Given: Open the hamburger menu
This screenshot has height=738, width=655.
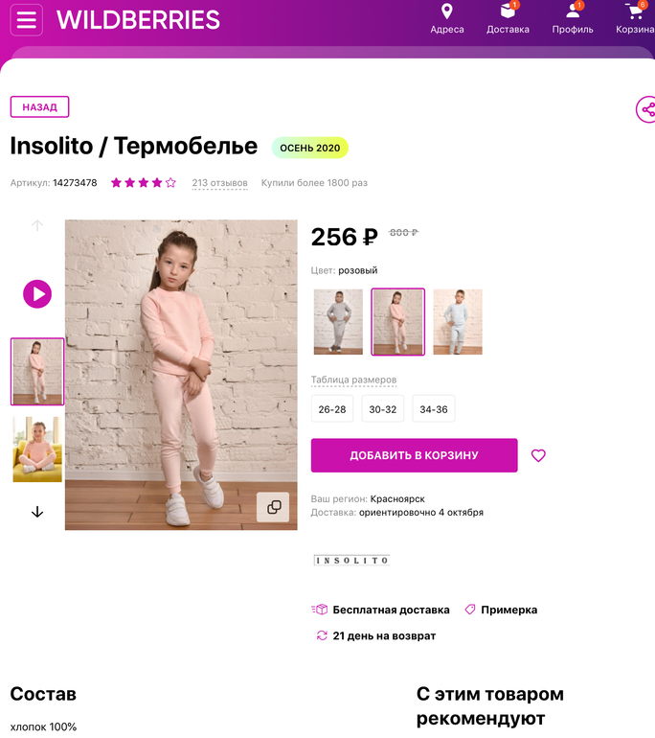Looking at the screenshot, I should click(27, 20).
